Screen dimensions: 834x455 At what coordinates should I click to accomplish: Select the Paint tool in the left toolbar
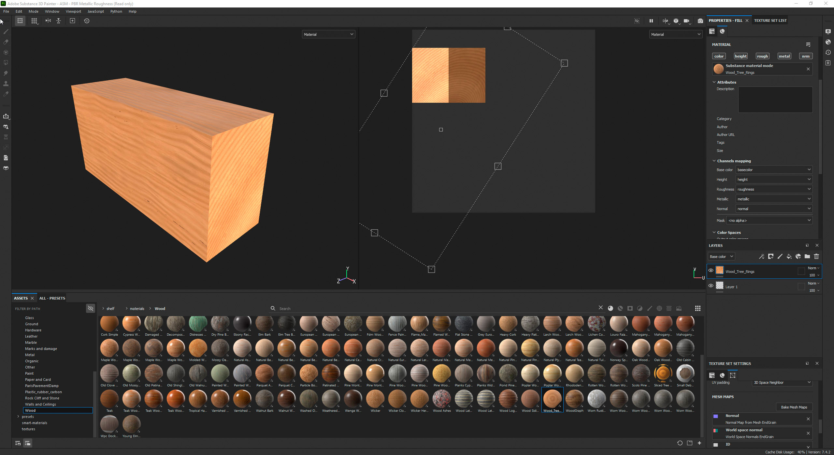pos(6,32)
